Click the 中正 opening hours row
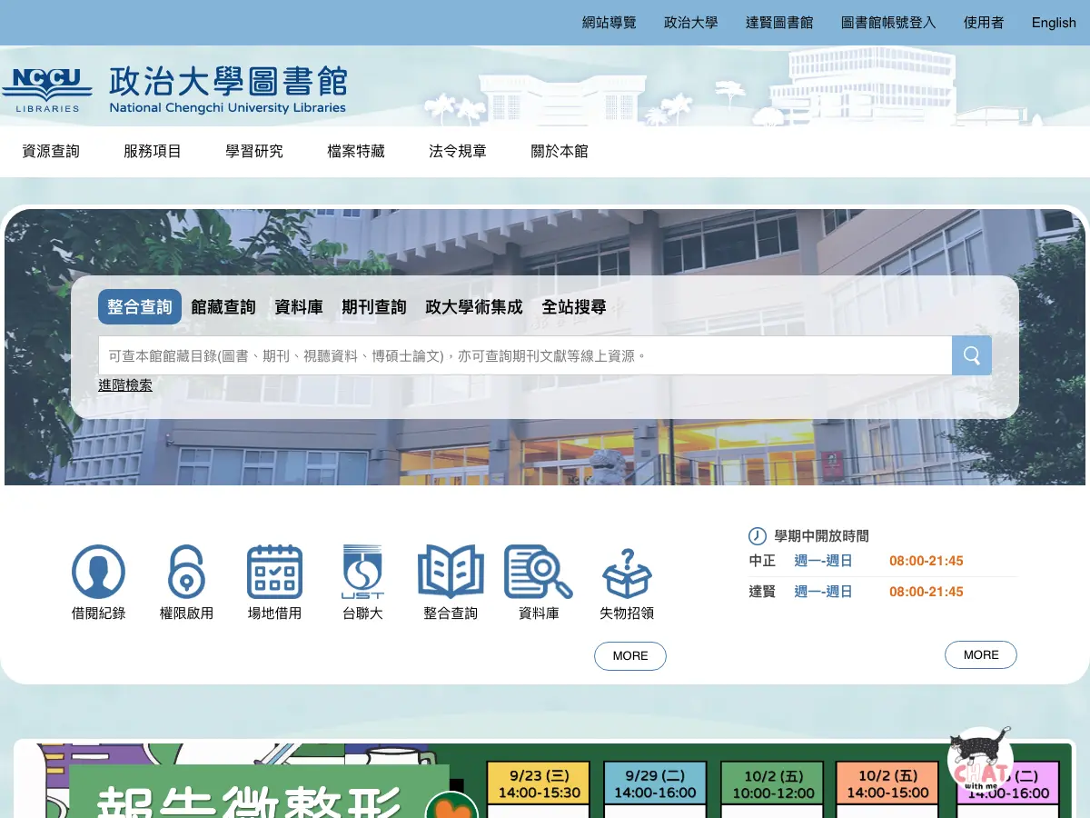The width and height of the screenshot is (1090, 818). [882, 561]
